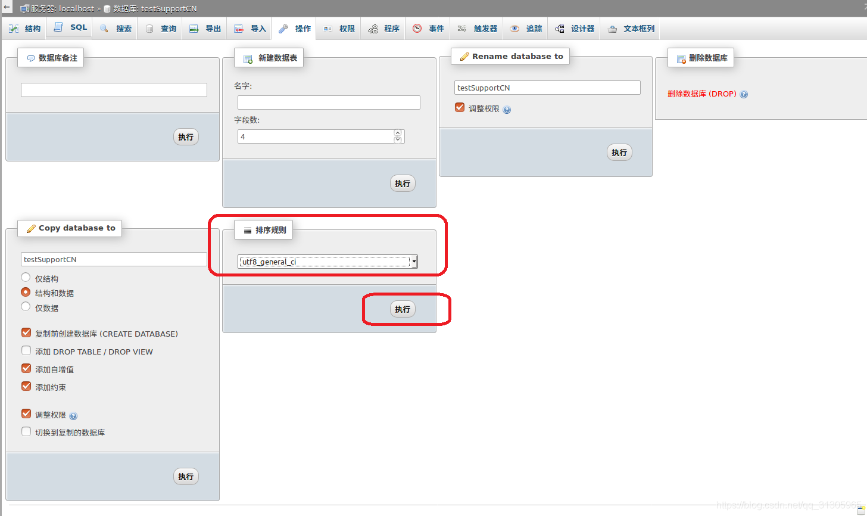Click the 搜索 magnifier icon

(x=104, y=29)
